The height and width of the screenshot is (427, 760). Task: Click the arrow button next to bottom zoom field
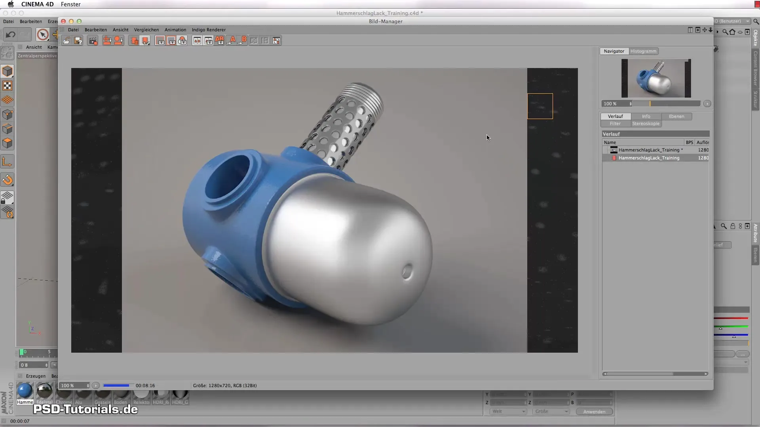pyautogui.click(x=96, y=385)
